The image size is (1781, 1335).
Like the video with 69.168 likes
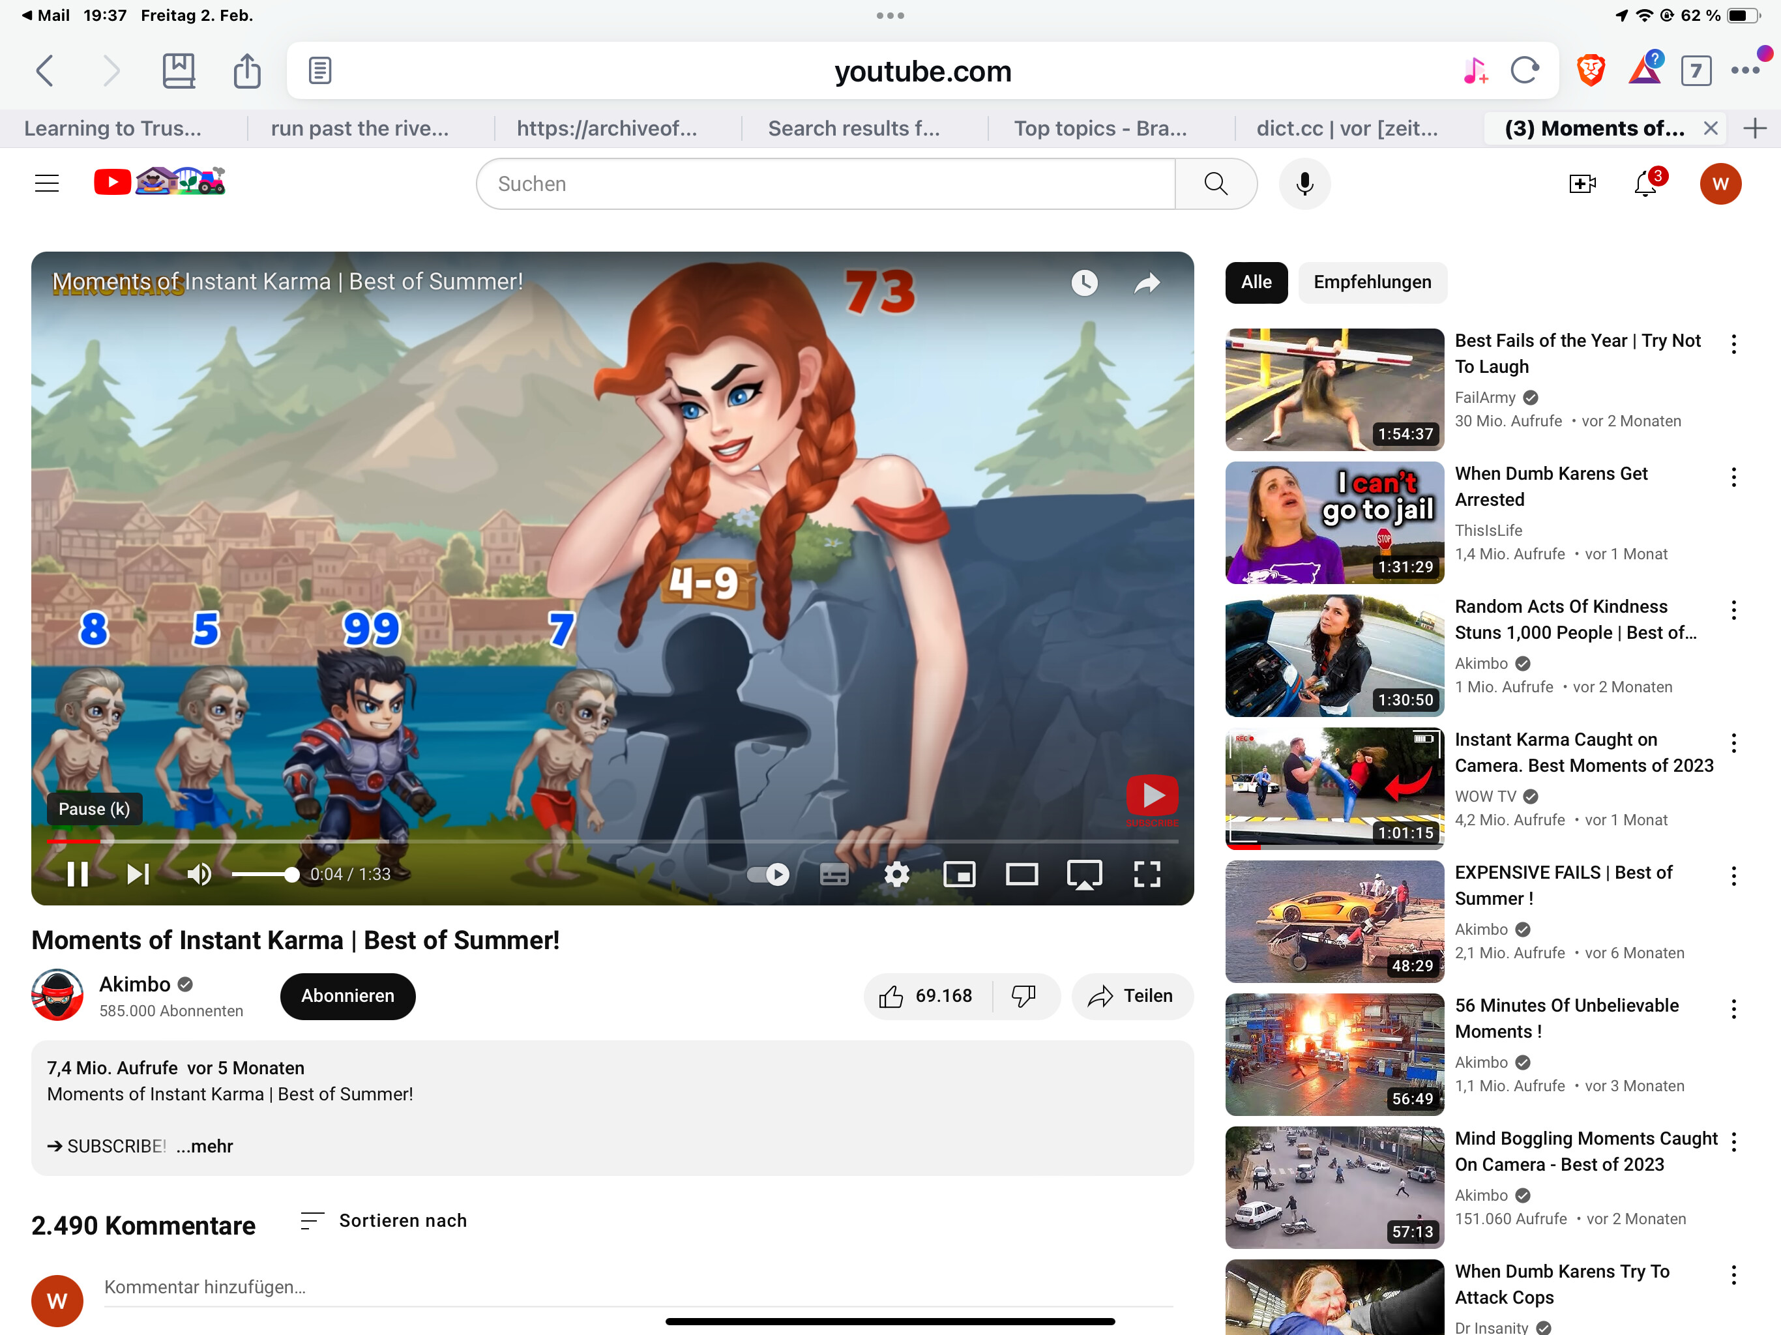[x=928, y=997]
